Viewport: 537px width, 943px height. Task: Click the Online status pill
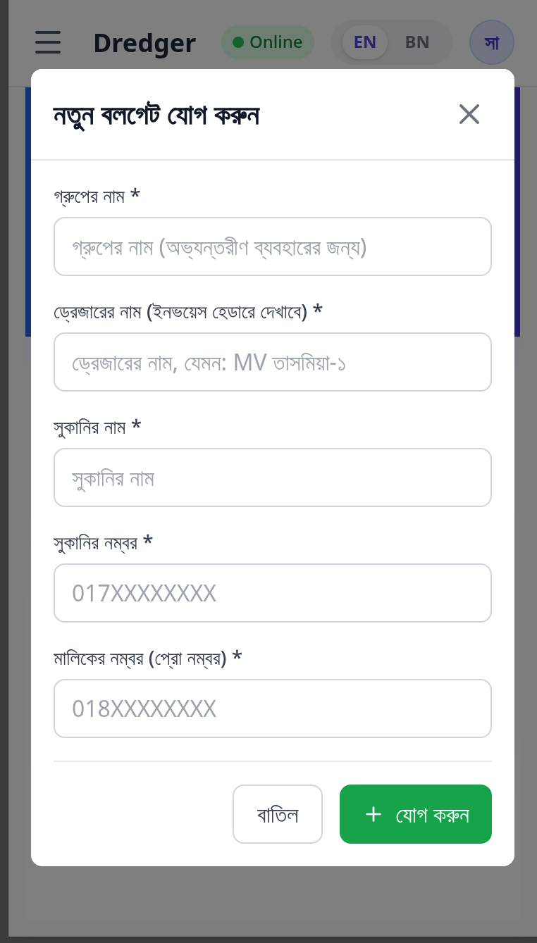click(268, 42)
